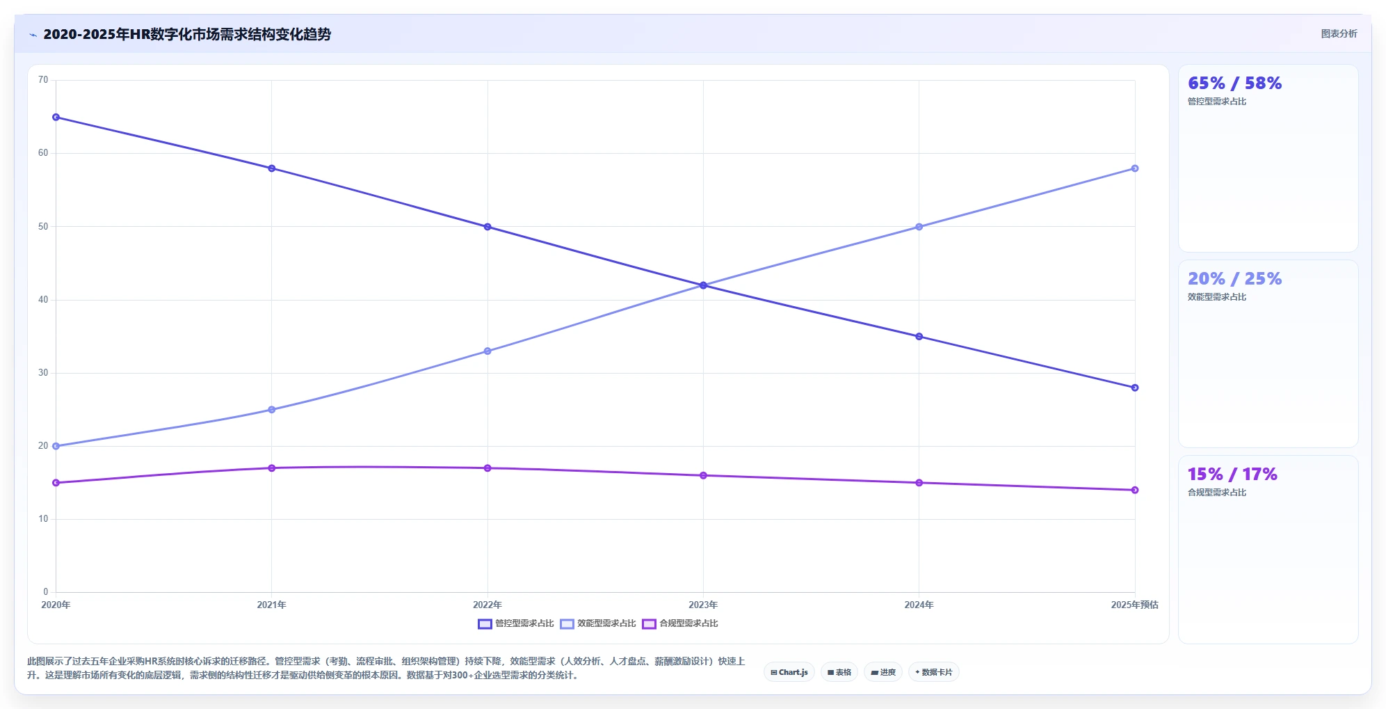Toggle the 合规型需求占比 legend item
This screenshot has height=709, width=1386.
[680, 623]
